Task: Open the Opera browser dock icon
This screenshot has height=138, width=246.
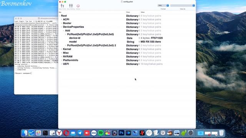Action: (x=66, y=133)
